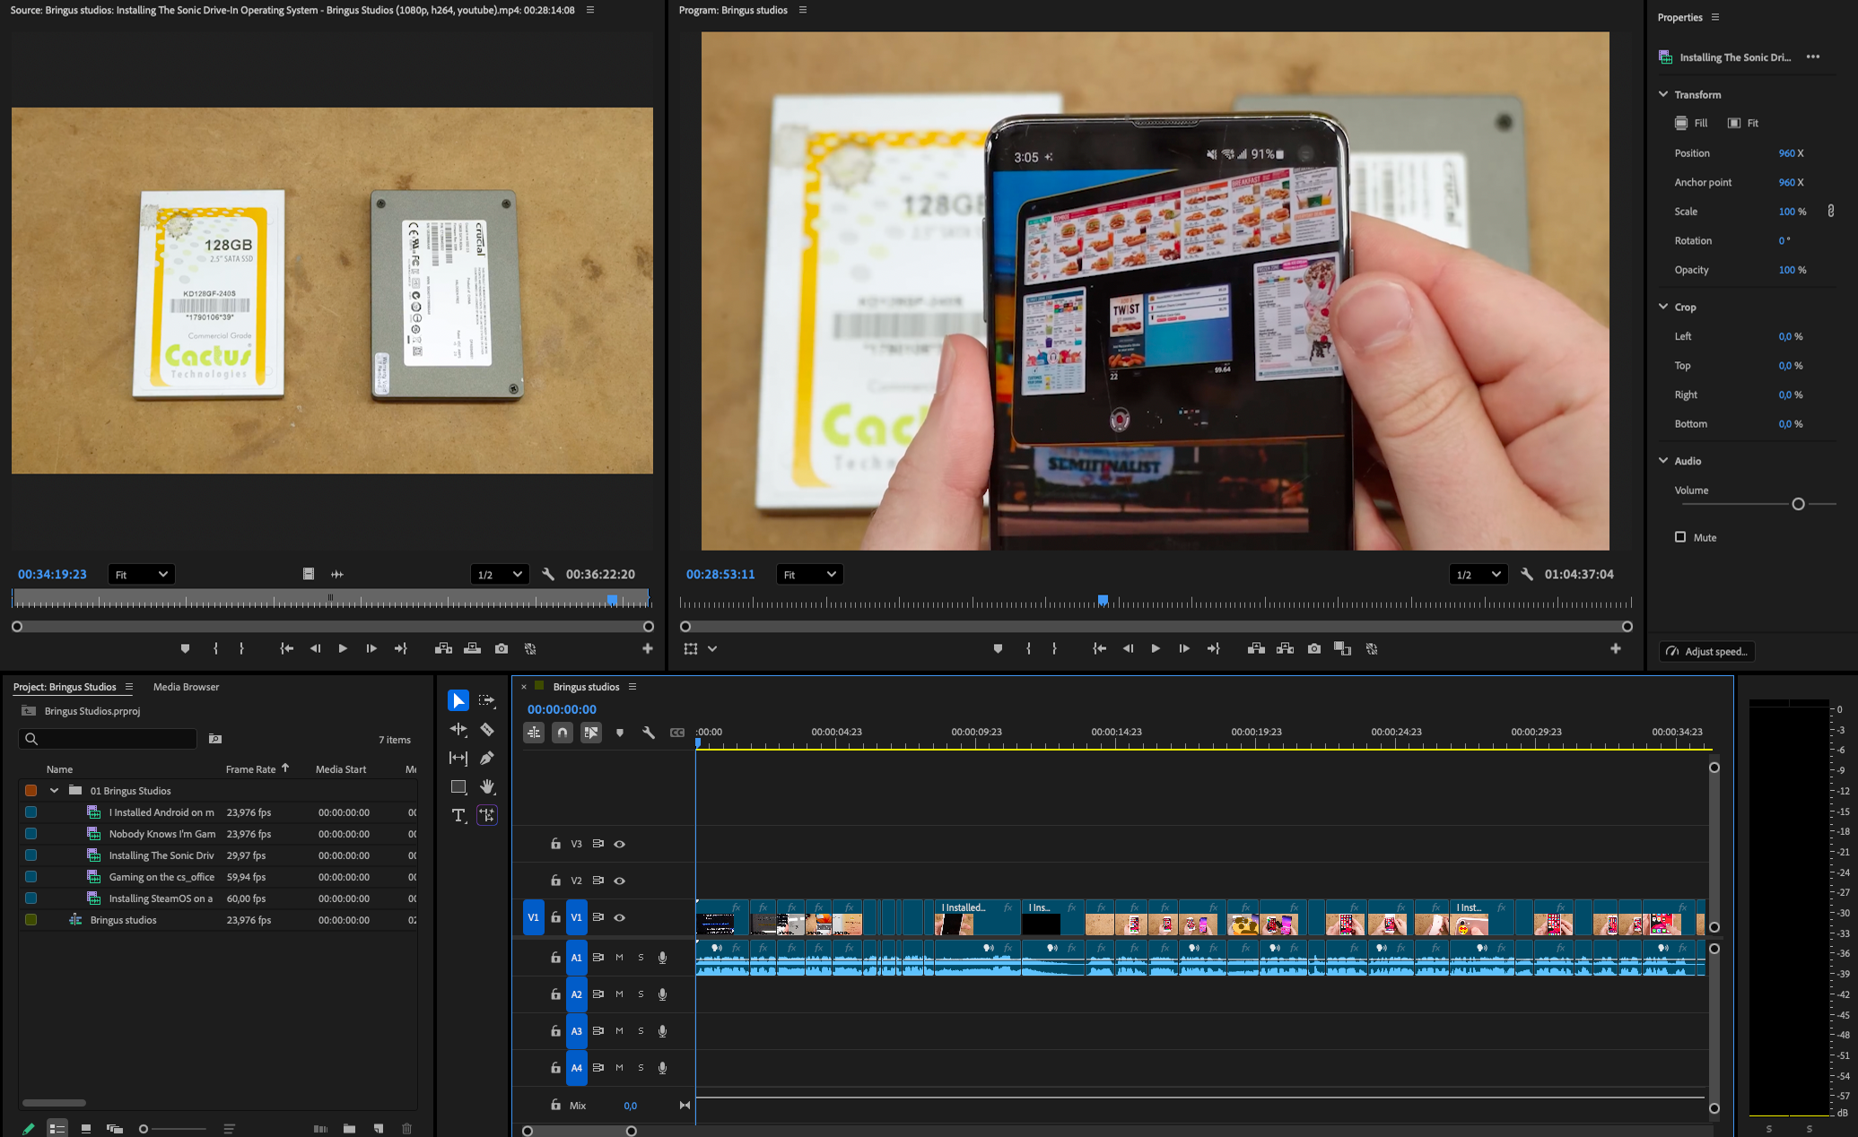
Task: Open Program monitor 1/2 resolution dropdown
Action: point(1478,574)
